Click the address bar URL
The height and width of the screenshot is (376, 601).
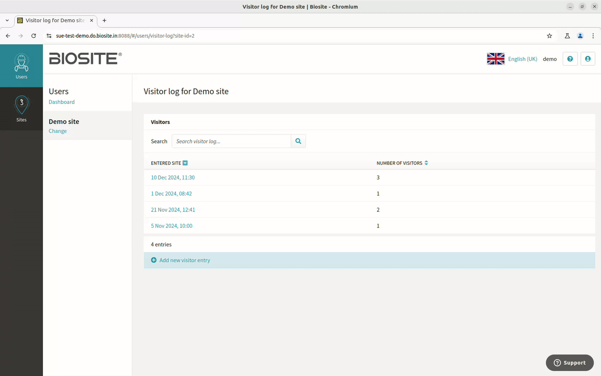(125, 36)
